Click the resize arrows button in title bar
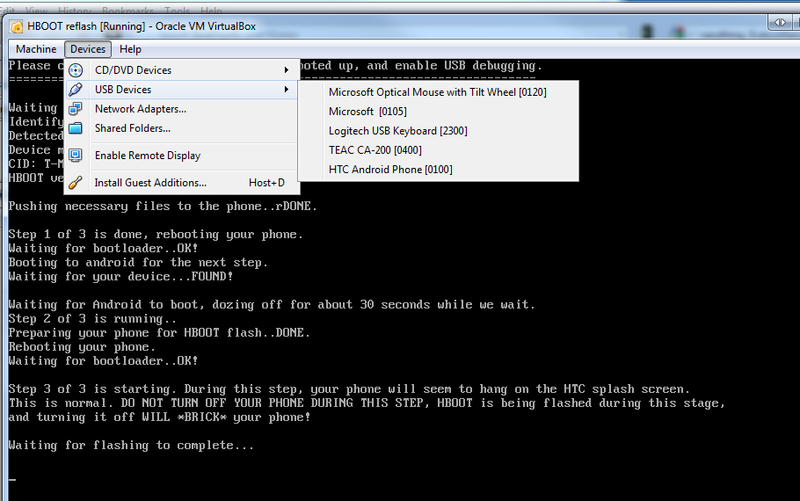Screen dimensions: 800x501 (780, 22)
